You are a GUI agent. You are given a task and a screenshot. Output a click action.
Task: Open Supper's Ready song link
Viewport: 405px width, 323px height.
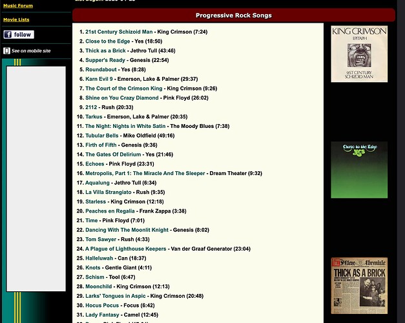point(105,60)
